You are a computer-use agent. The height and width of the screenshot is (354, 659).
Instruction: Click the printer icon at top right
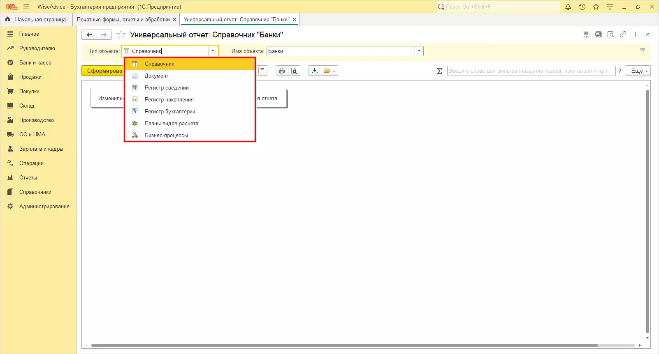[599, 34]
